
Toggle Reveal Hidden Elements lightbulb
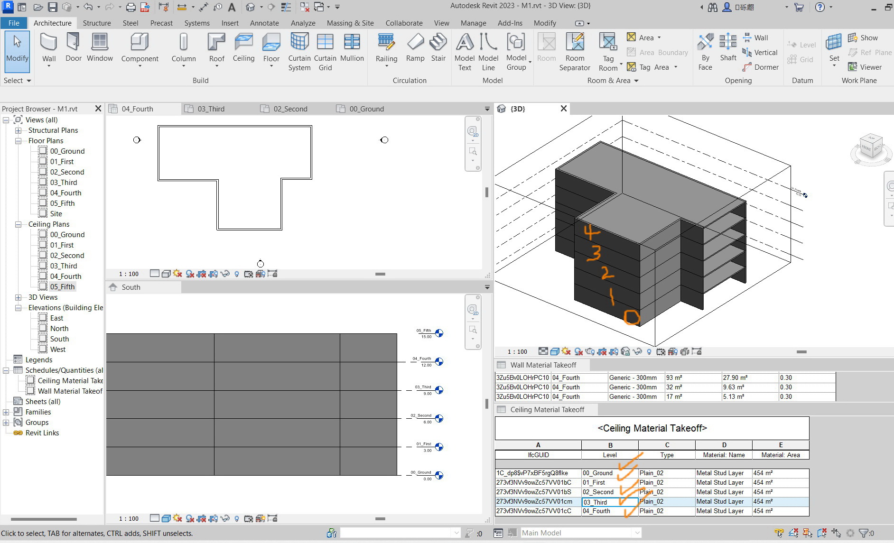[x=237, y=274]
